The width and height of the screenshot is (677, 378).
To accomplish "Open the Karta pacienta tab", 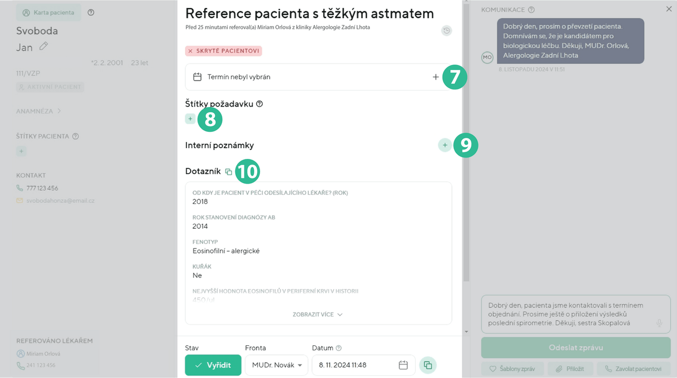I will pos(49,12).
